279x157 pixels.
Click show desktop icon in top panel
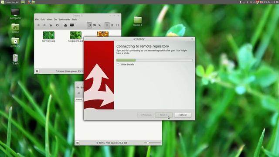coord(23,2)
